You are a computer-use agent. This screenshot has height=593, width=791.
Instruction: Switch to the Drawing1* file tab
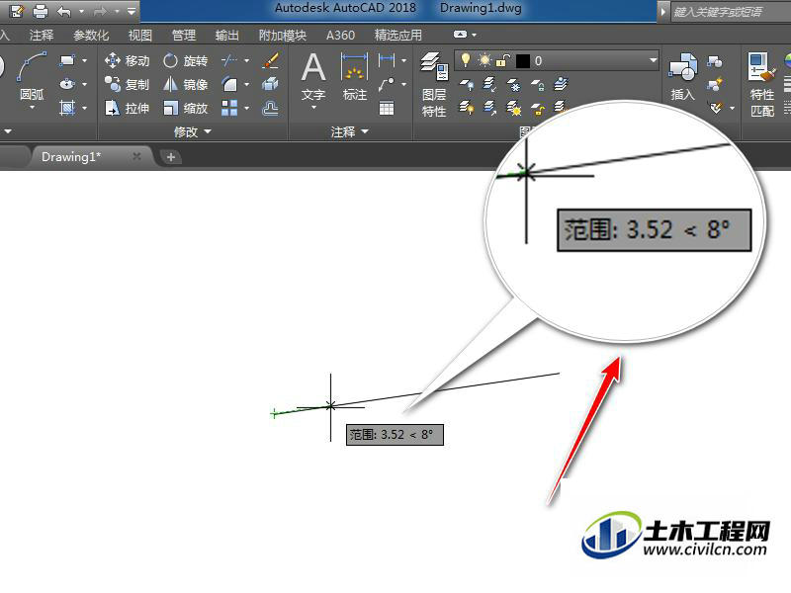click(71, 157)
